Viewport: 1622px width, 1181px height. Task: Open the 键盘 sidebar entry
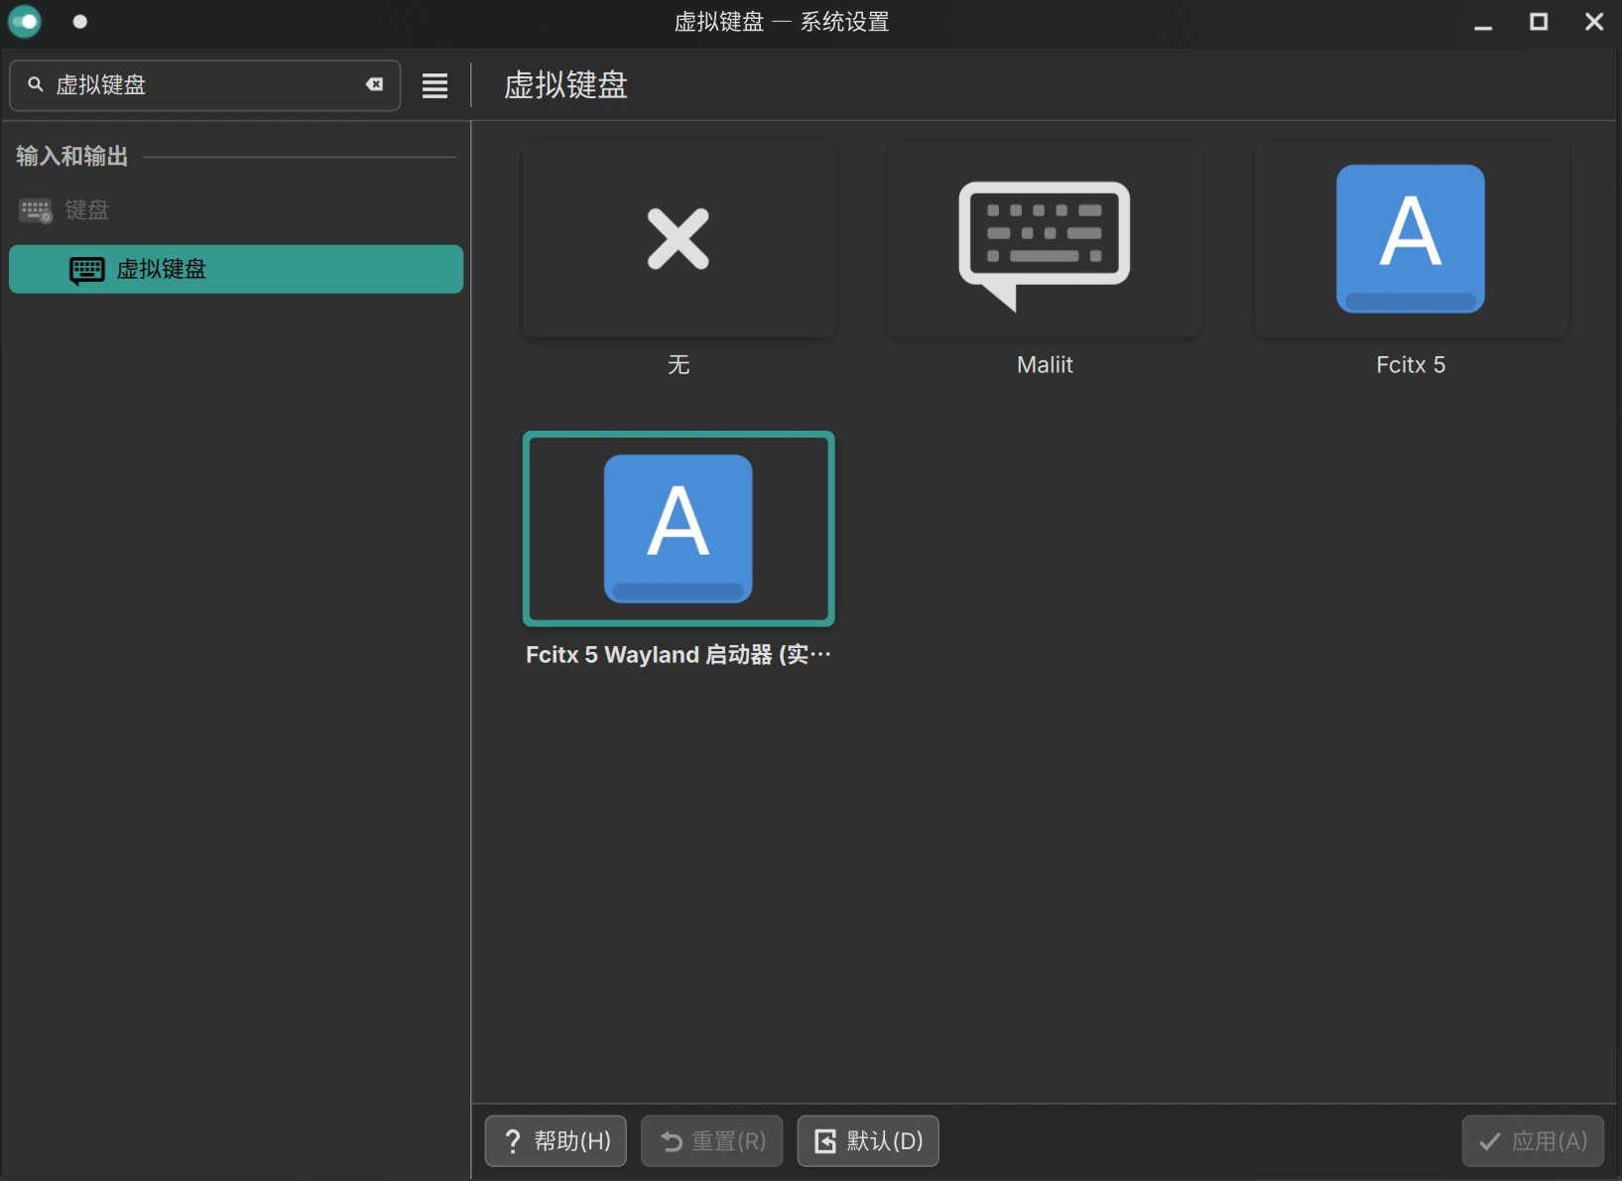[235, 210]
